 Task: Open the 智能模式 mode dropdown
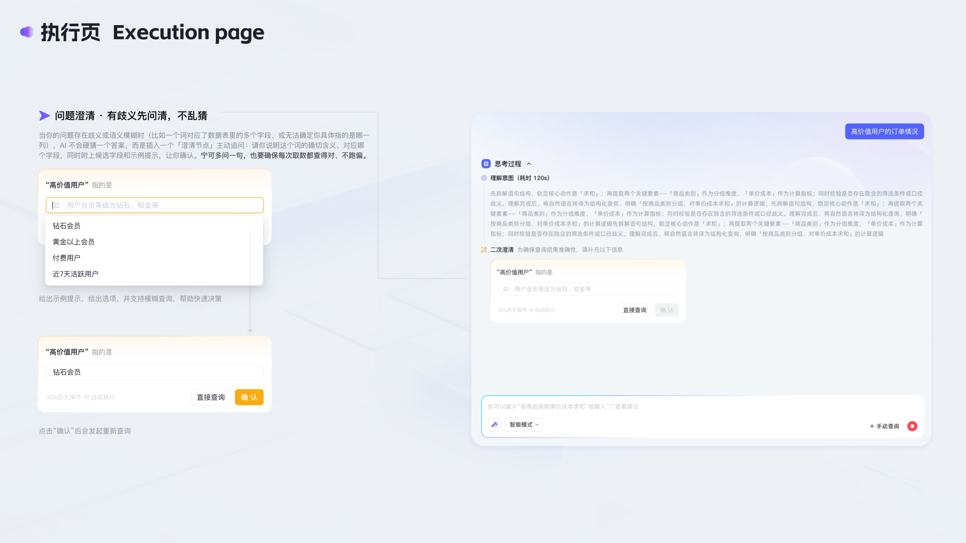pyautogui.click(x=524, y=425)
